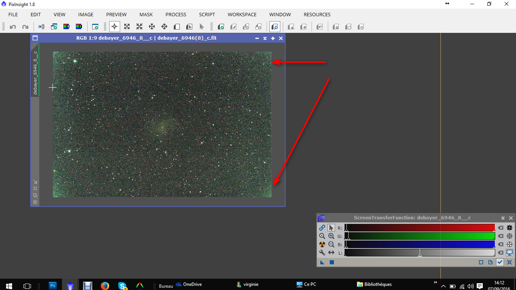Collapse image window using the shade arrow
This screenshot has height=290, width=516.
point(265,38)
